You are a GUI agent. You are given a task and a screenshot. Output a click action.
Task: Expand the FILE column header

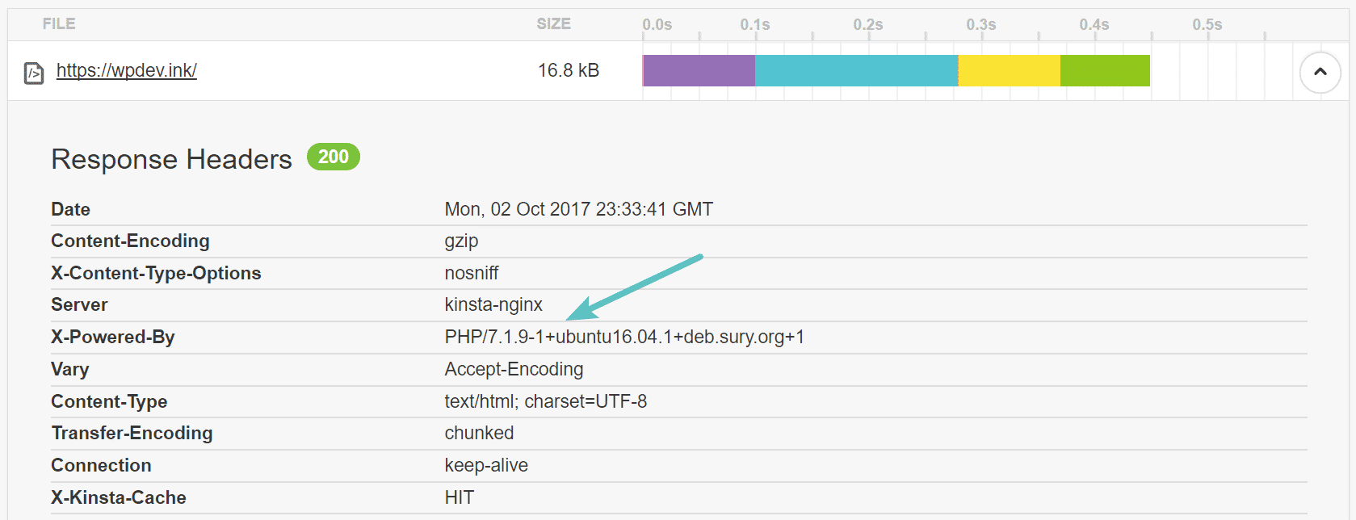(x=57, y=23)
